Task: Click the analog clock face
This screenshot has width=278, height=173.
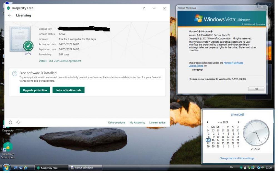Action: pyautogui.click(x=256, y=133)
